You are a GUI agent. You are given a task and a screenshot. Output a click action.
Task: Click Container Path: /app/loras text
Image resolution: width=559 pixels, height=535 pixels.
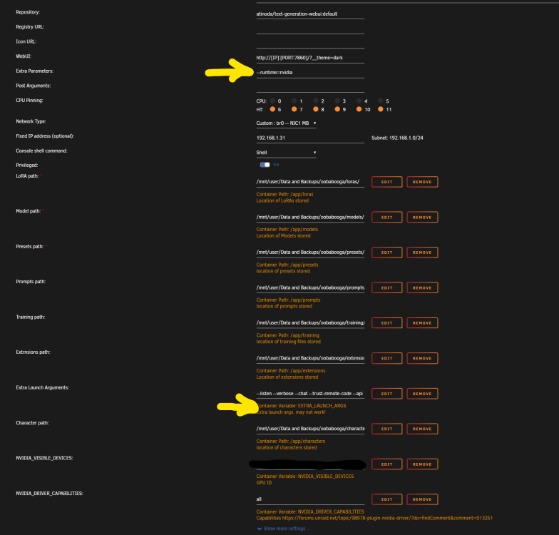coord(284,194)
